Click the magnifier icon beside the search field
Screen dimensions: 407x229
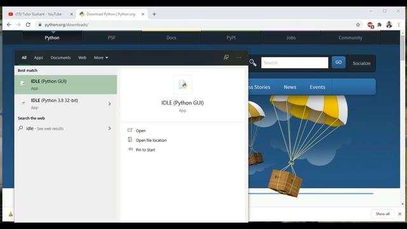[253, 62]
